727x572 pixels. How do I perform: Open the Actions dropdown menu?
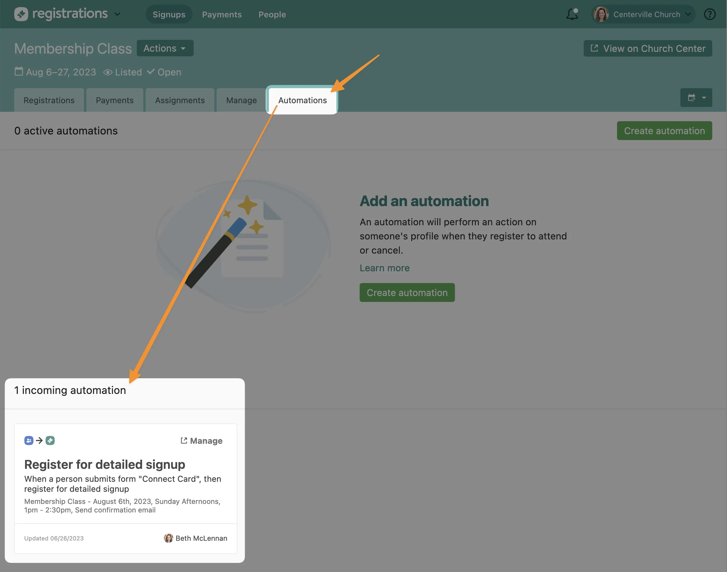coord(165,48)
